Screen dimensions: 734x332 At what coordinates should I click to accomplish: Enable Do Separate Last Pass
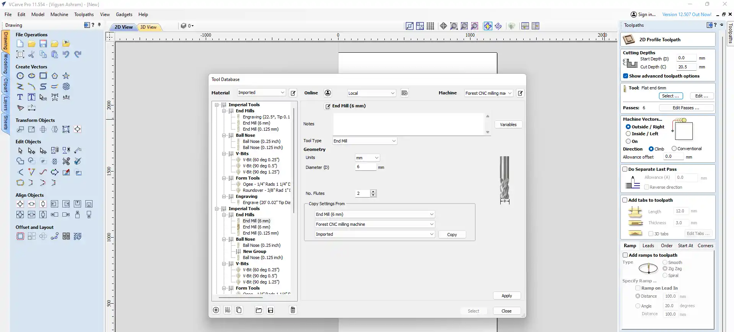(625, 169)
